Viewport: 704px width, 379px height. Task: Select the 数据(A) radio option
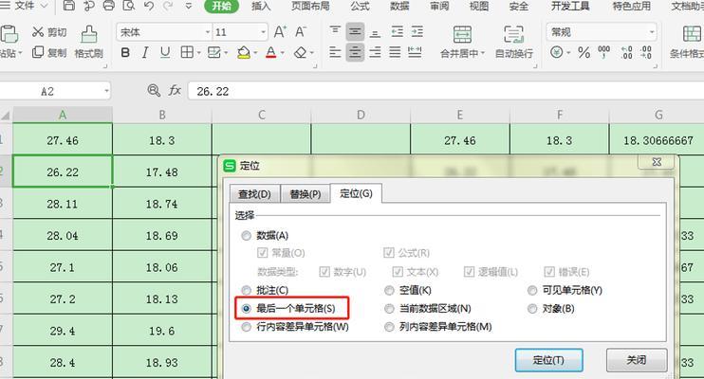click(x=246, y=236)
